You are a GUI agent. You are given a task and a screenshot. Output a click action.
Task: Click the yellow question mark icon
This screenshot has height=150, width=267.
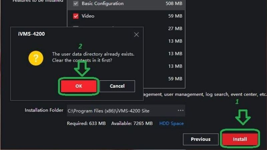pyautogui.click(x=36, y=59)
